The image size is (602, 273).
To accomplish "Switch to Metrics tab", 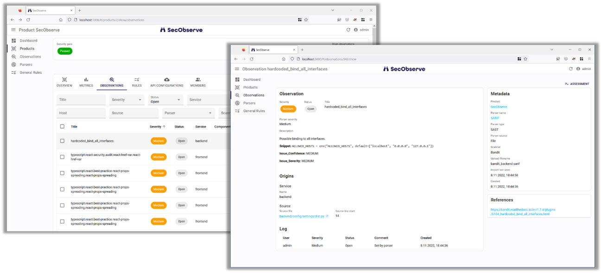I will pos(86,83).
